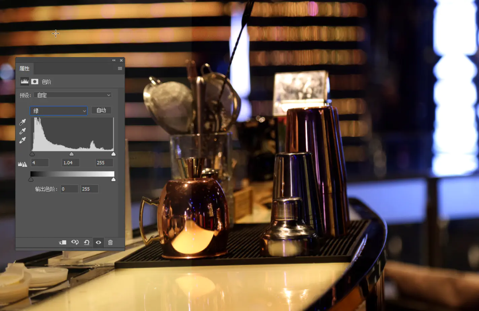The width and height of the screenshot is (479, 311).
Task: Delete the adjustment layer with trash icon
Action: pyautogui.click(x=110, y=242)
